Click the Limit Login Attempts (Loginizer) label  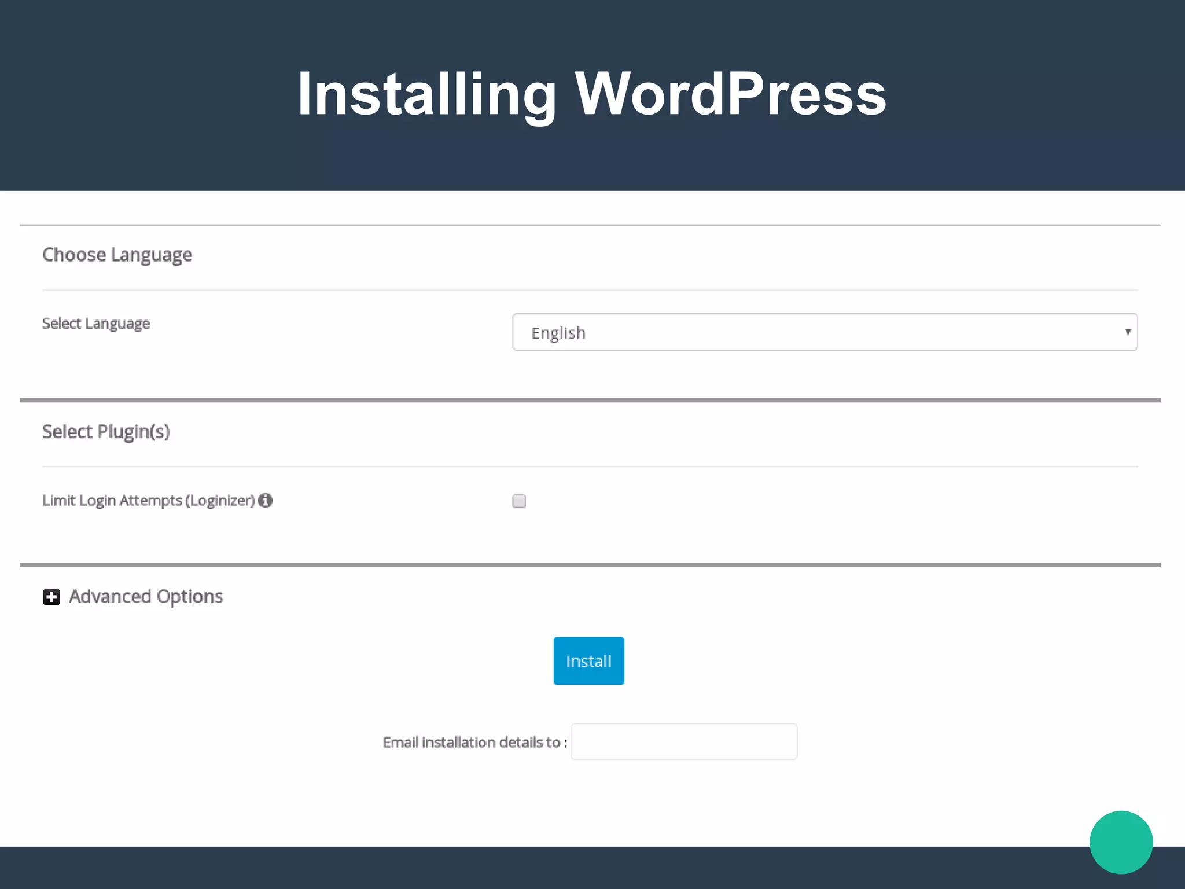pyautogui.click(x=149, y=501)
